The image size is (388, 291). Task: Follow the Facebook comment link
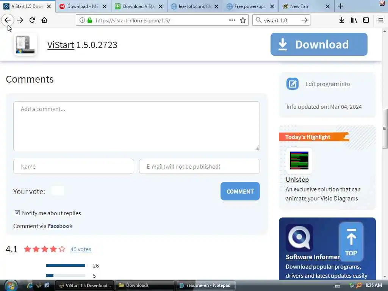pyautogui.click(x=60, y=226)
